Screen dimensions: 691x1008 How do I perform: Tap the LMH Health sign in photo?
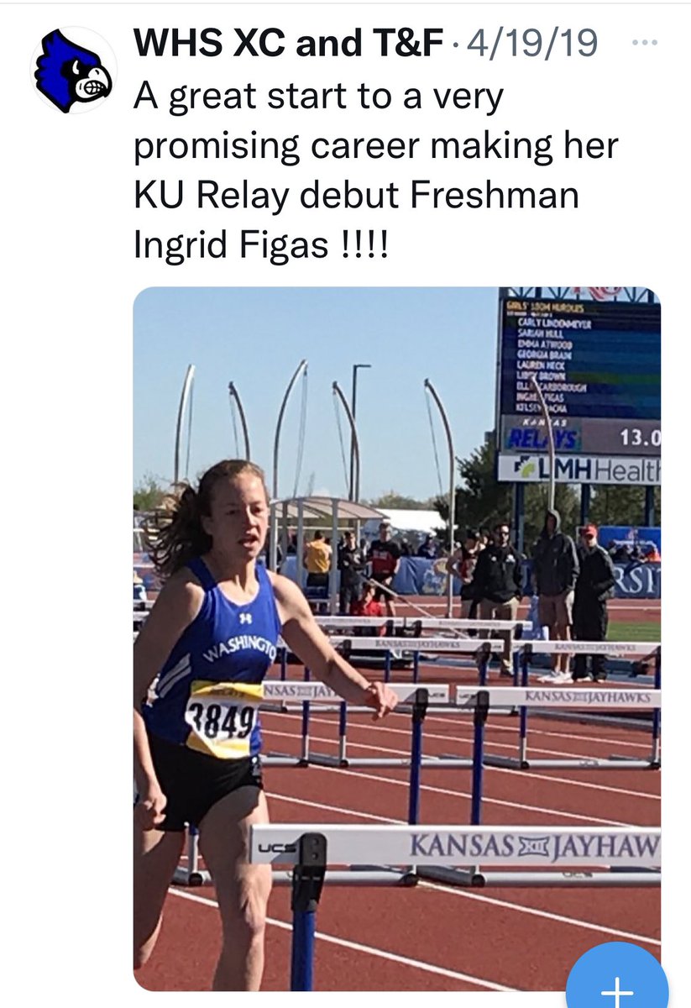click(579, 469)
